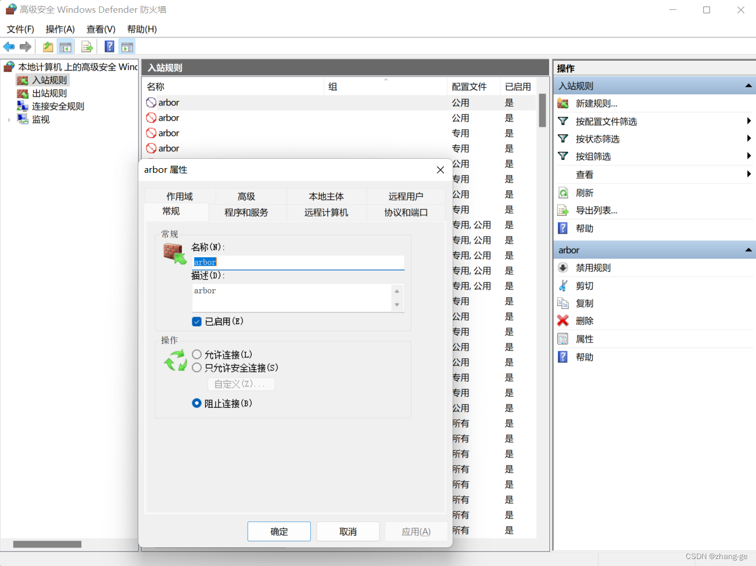
Task: Select the 允许连接(L) radio button
Action: (x=197, y=354)
